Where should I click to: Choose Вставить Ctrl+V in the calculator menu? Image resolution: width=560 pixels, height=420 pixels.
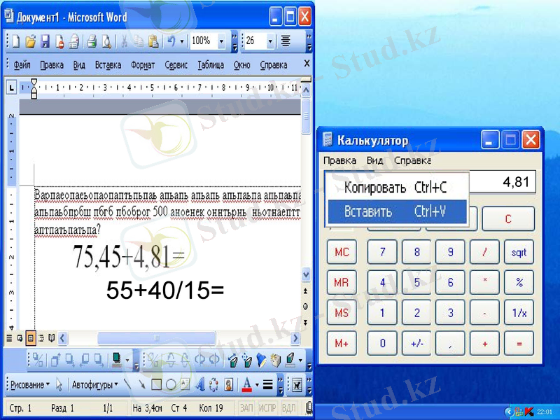tap(395, 211)
